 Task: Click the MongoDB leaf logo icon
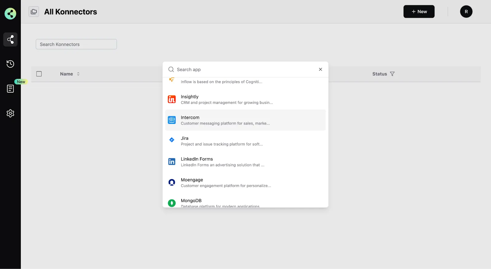[172, 203]
